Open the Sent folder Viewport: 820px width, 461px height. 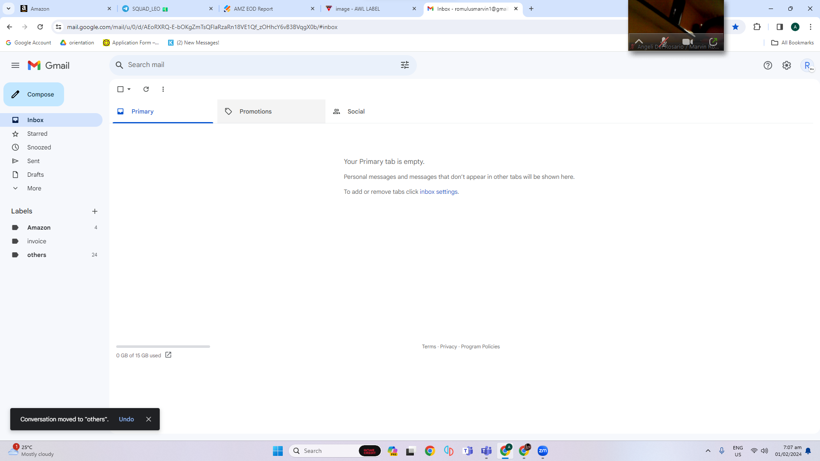tap(51, 161)
